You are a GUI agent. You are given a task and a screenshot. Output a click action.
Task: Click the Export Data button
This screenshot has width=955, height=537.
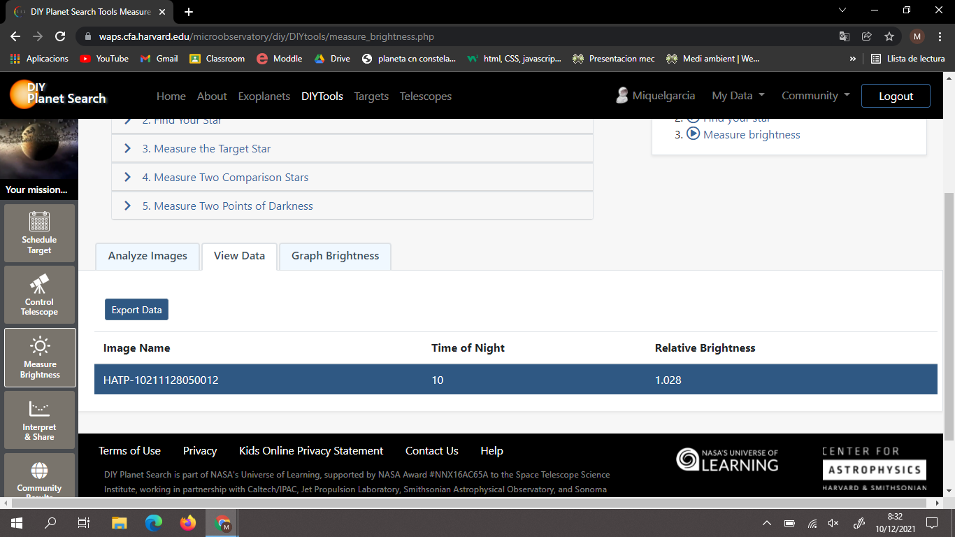[136, 310]
